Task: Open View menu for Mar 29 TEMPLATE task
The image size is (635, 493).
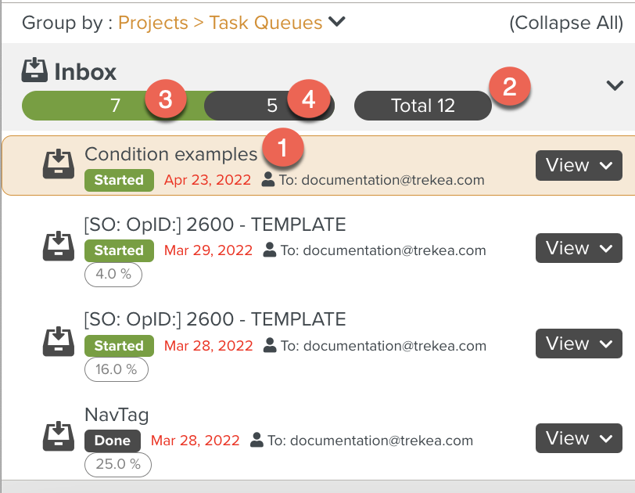Action: 579,248
